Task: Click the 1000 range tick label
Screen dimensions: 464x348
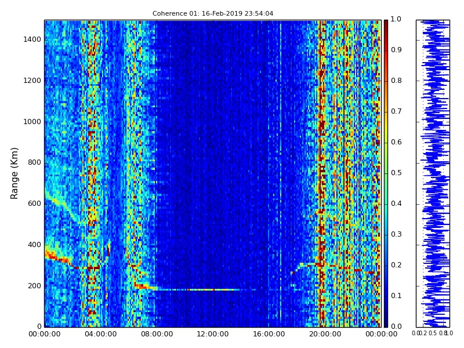Action: pyautogui.click(x=32, y=122)
